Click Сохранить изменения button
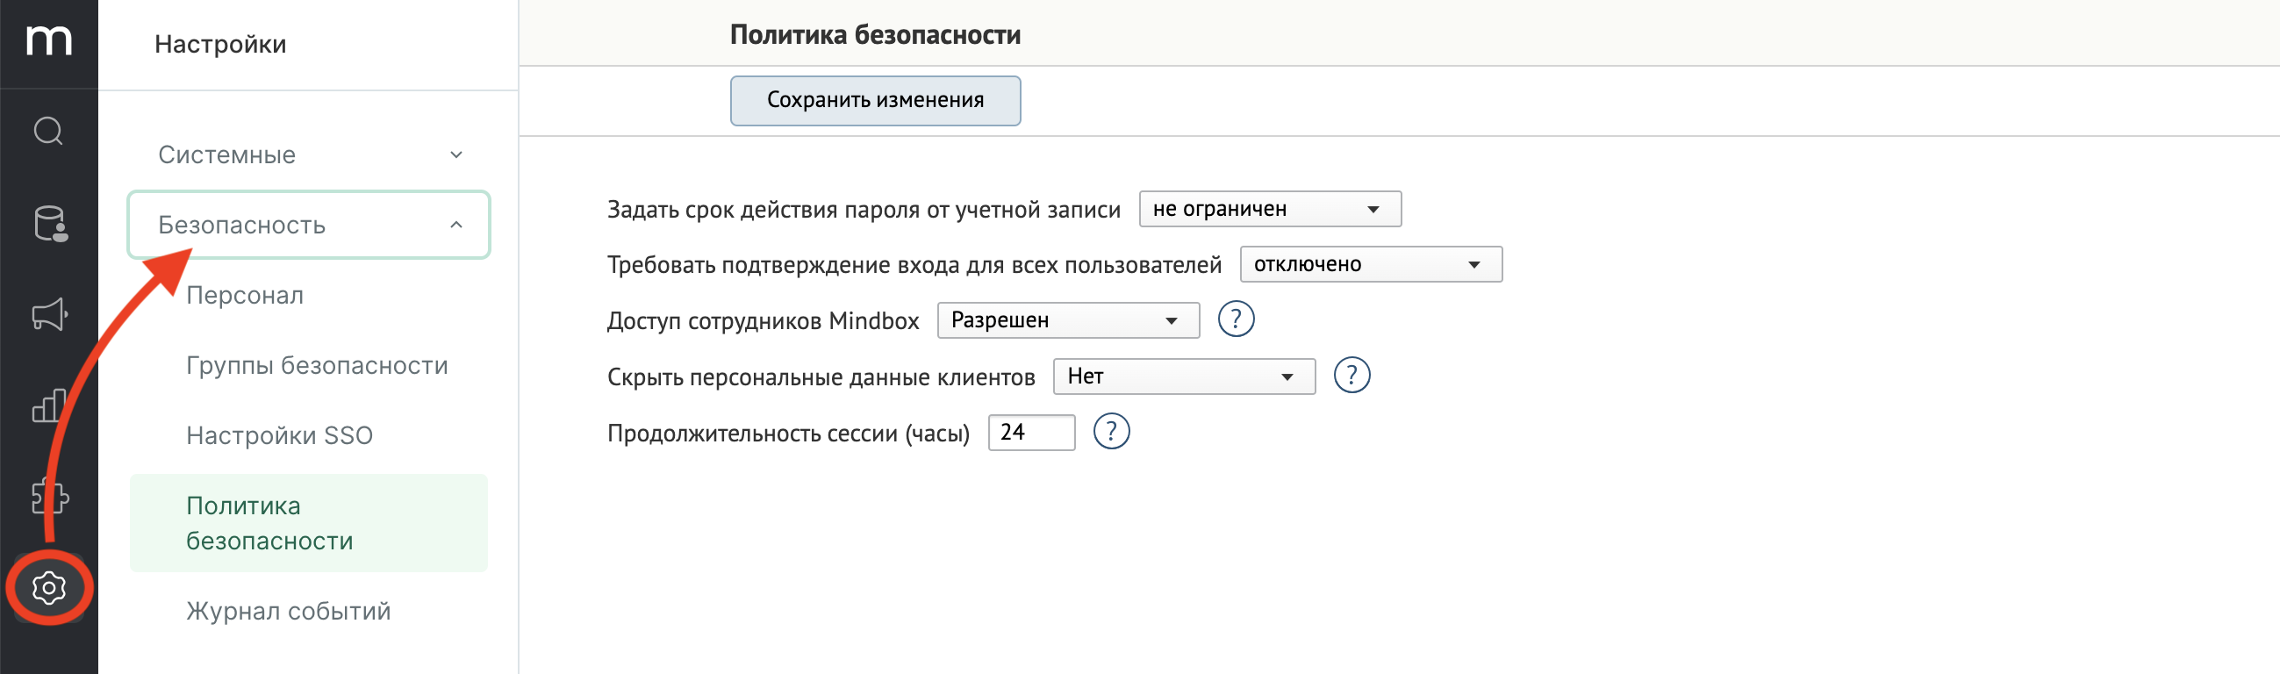Image resolution: width=2280 pixels, height=674 pixels. [x=874, y=100]
